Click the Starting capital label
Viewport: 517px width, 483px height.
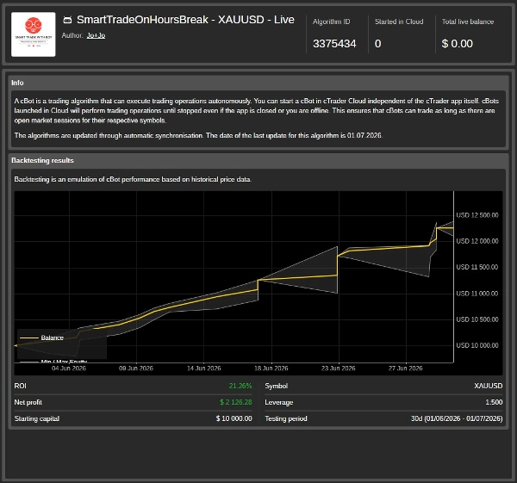pos(36,418)
